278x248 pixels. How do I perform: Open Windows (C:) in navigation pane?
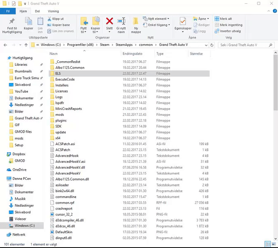click(x=22, y=226)
